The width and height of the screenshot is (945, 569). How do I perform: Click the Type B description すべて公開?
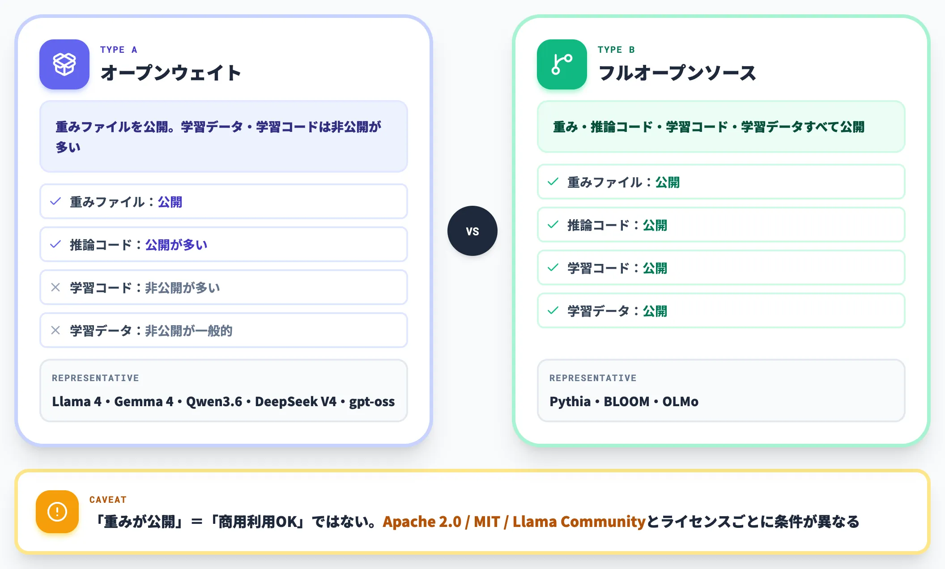point(709,127)
